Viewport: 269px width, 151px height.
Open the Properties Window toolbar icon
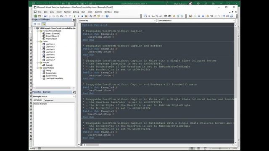(95, 16)
